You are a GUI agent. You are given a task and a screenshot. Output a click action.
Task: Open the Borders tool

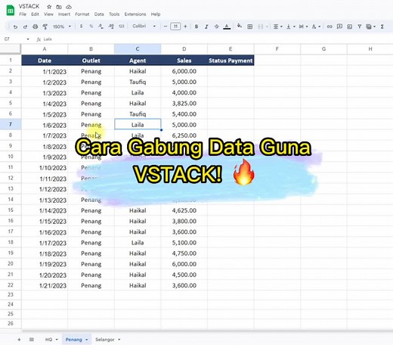click(250, 26)
